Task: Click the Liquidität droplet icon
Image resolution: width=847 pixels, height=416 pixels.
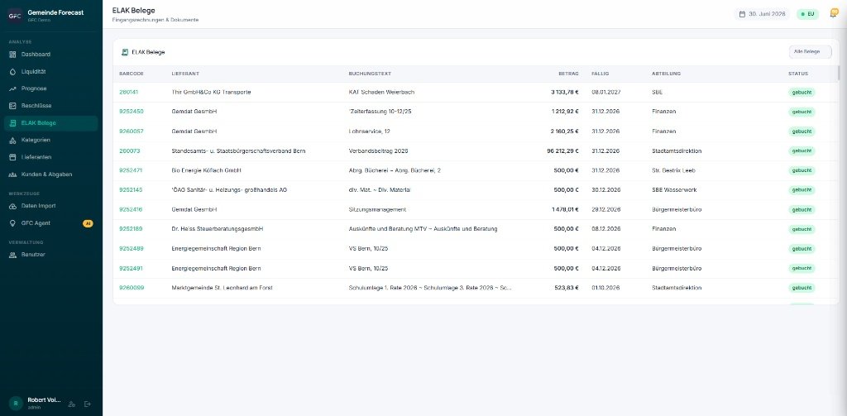Action: (x=13, y=71)
